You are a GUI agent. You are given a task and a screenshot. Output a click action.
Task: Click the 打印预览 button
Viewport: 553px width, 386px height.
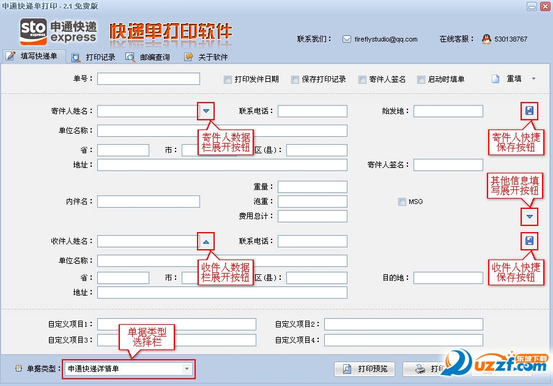tap(365, 369)
